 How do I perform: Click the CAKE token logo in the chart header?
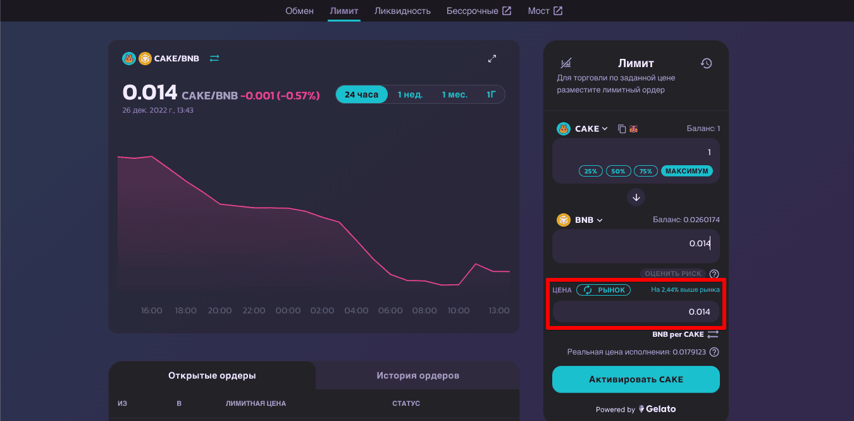tap(129, 58)
